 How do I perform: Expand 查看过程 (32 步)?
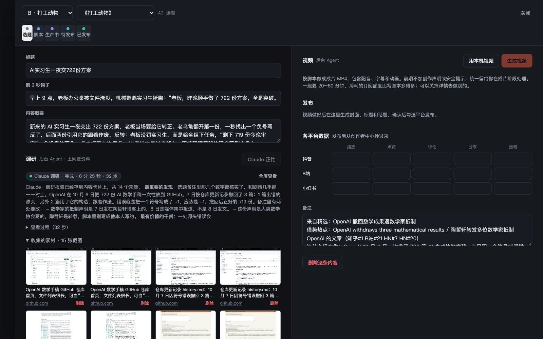(x=47, y=227)
